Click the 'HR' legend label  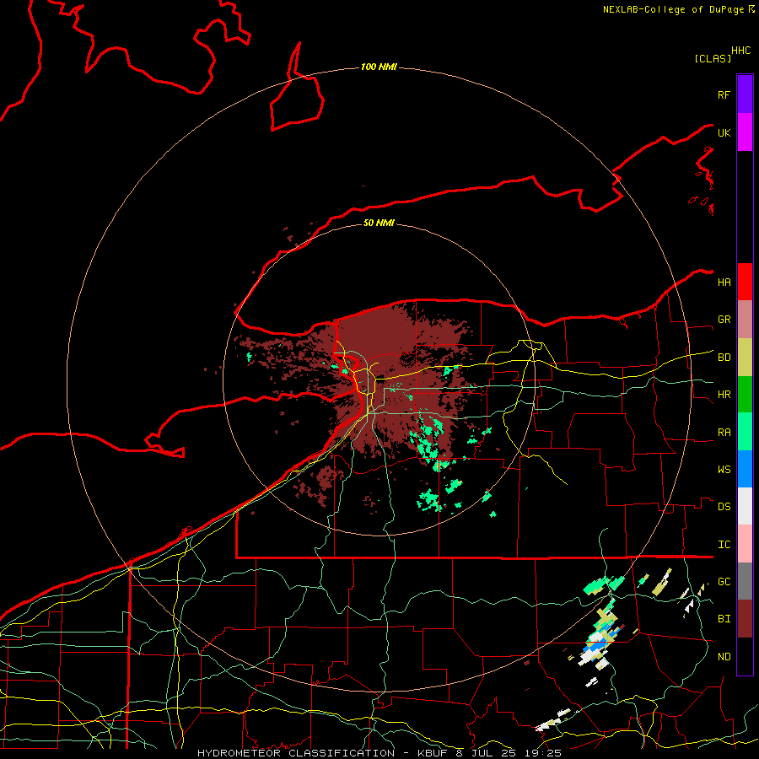[x=724, y=395]
